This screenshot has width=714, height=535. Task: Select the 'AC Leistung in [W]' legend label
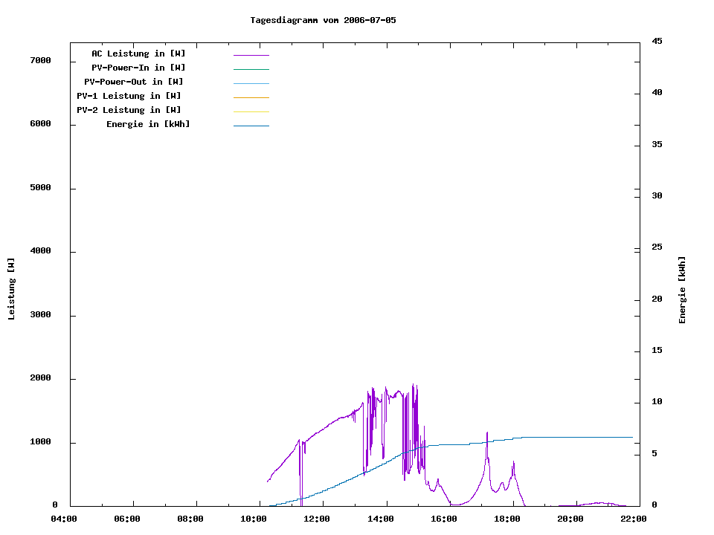click(138, 53)
